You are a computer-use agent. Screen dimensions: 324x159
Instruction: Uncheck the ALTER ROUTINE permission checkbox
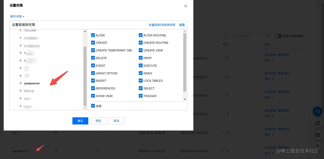coord(141,35)
